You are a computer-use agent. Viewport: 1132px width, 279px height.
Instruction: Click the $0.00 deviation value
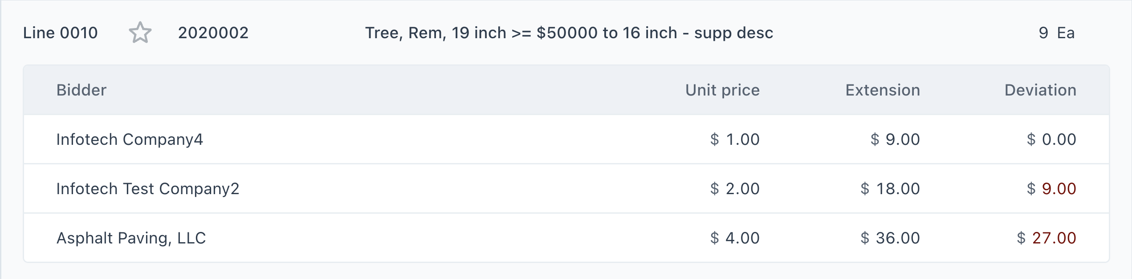(x=1051, y=139)
